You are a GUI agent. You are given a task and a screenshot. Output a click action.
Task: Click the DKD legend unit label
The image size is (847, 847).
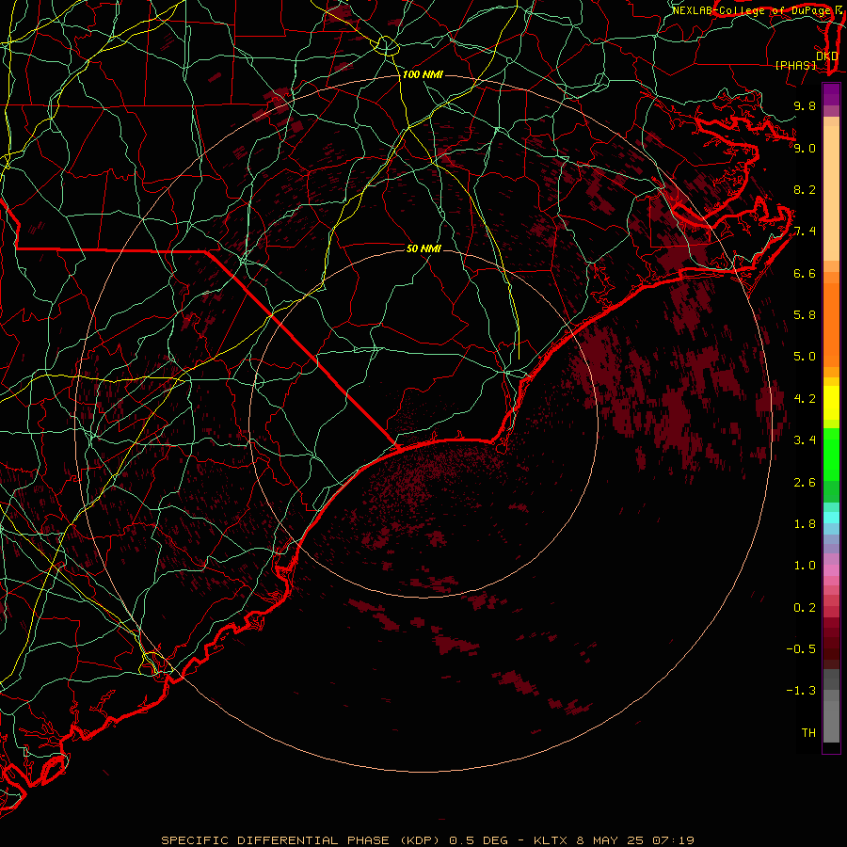pyautogui.click(x=827, y=56)
